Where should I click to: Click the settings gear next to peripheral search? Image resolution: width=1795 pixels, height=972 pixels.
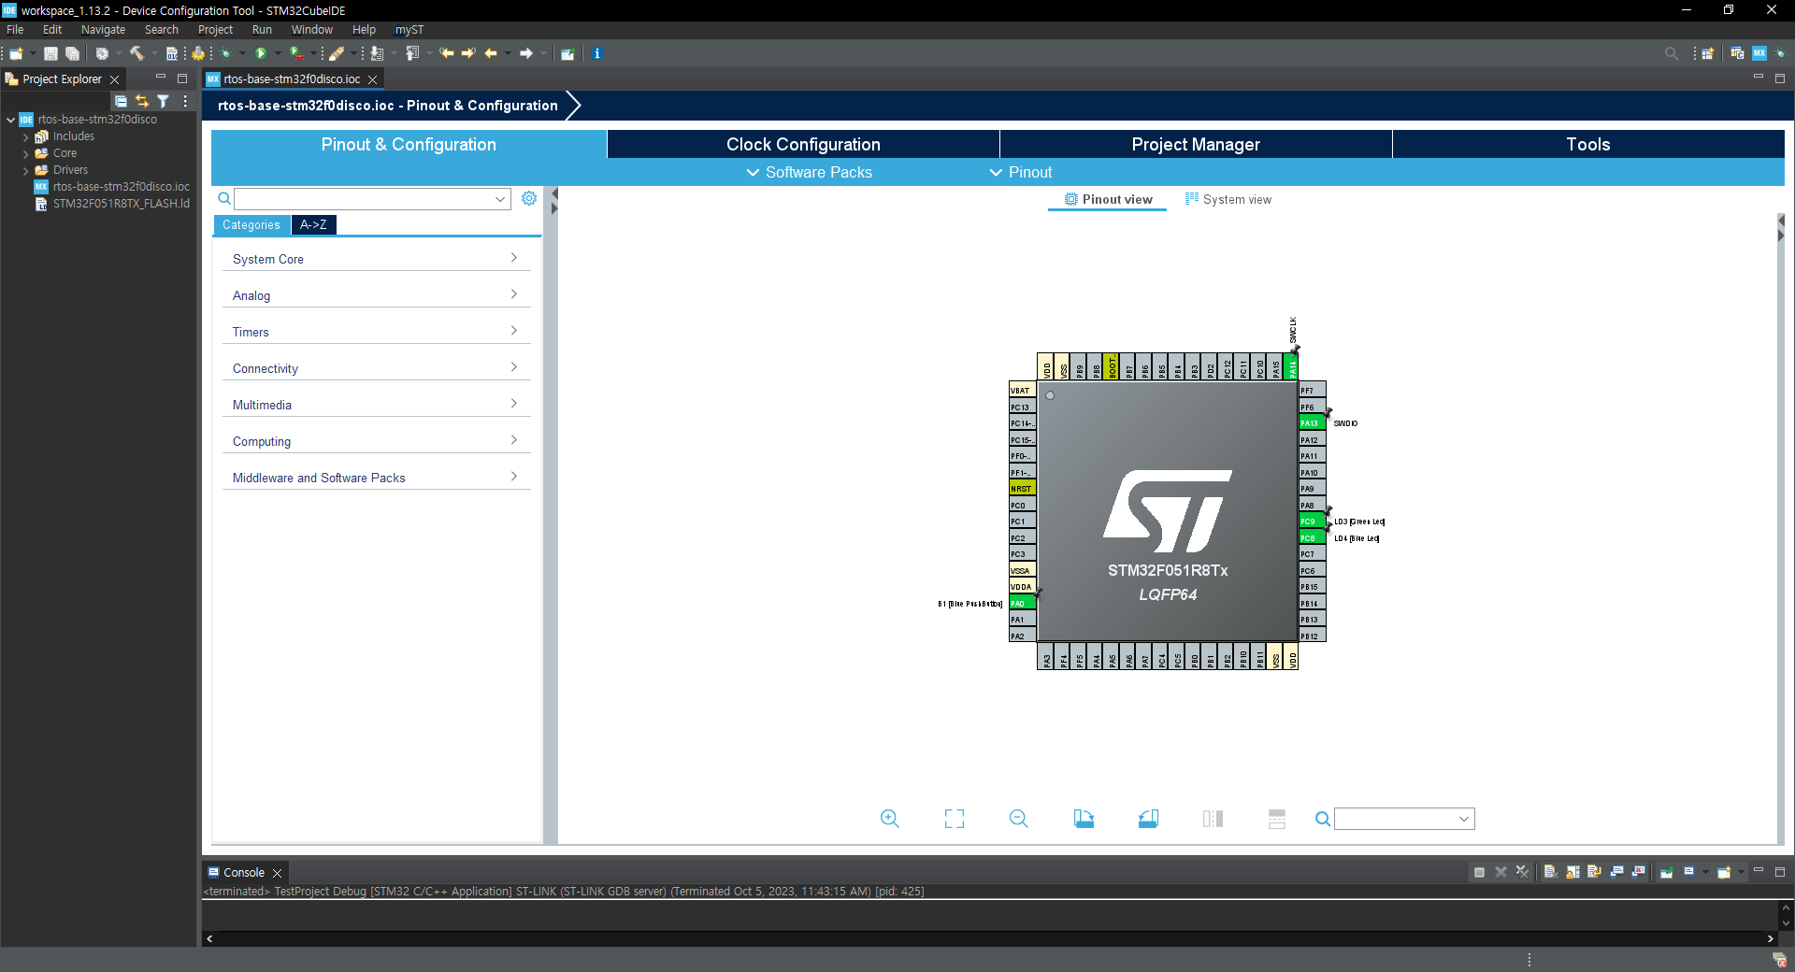529,198
